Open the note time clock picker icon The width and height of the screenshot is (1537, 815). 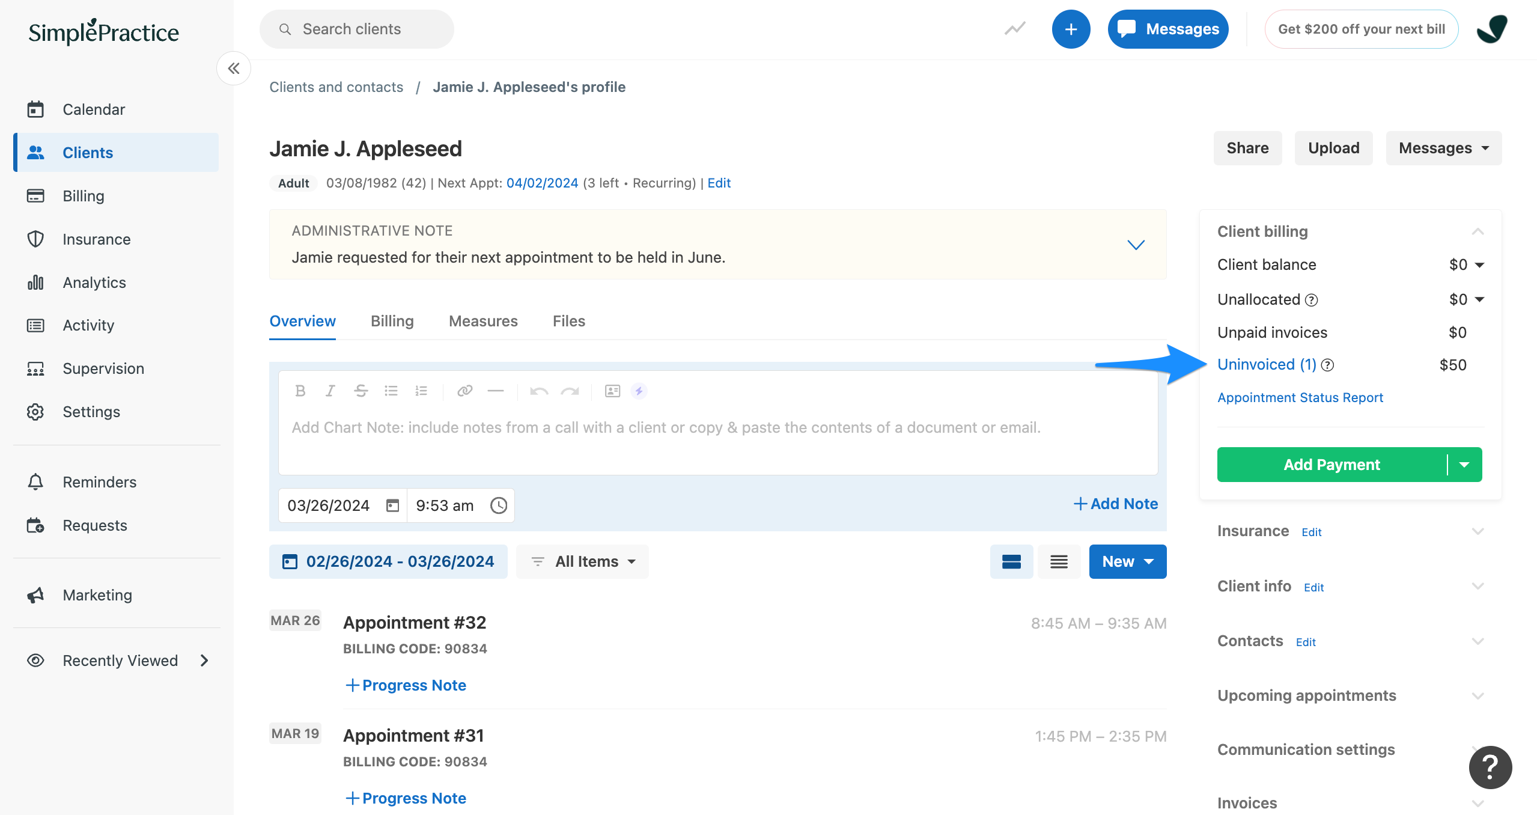[x=499, y=505]
